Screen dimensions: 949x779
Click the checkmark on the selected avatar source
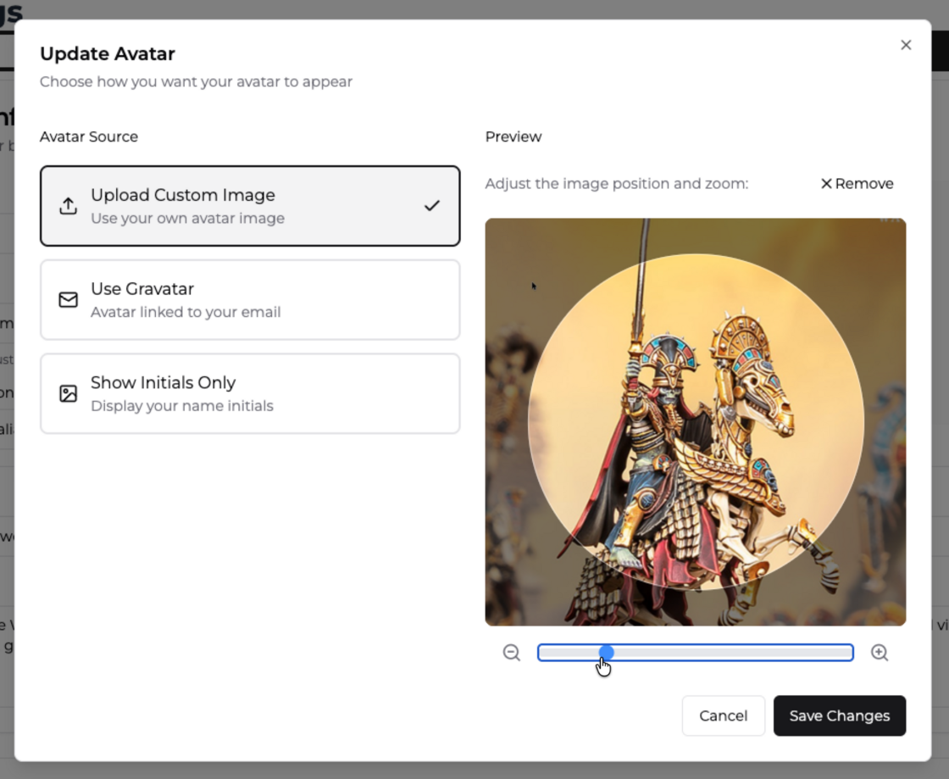[x=433, y=205]
